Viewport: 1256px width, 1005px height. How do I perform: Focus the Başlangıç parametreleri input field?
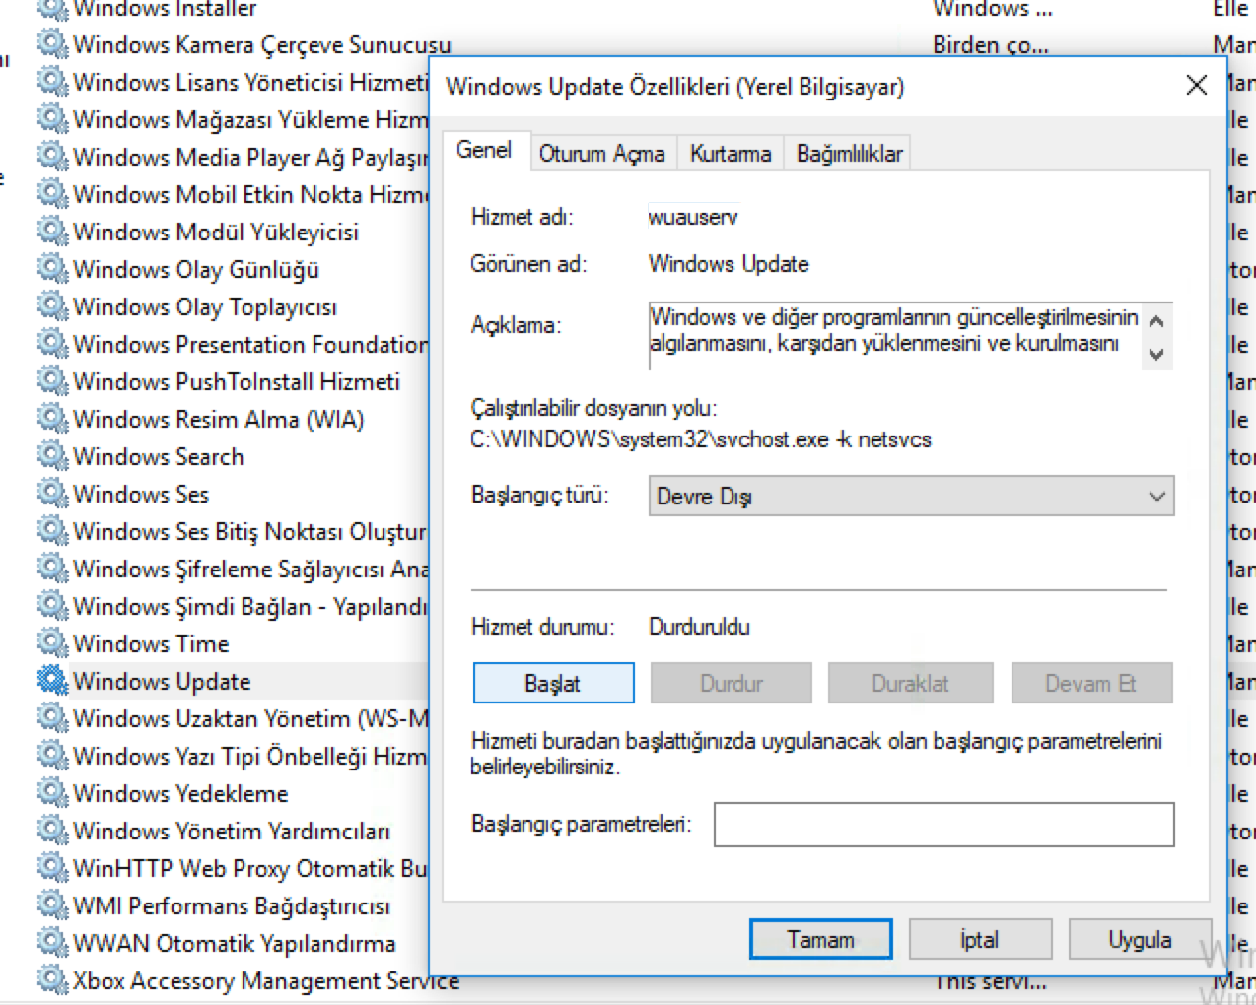943,825
